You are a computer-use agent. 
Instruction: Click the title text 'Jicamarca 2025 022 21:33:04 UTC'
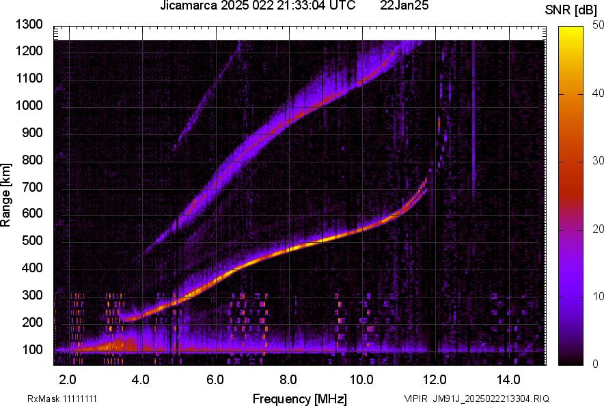(x=258, y=5)
